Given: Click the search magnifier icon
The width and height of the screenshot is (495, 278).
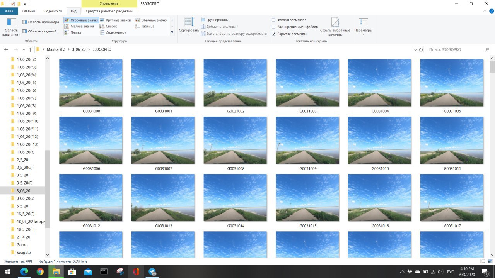Looking at the screenshot, I should point(487,50).
